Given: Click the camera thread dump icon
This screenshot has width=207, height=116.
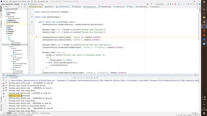Looking at the screenshot, I should point(4,86).
